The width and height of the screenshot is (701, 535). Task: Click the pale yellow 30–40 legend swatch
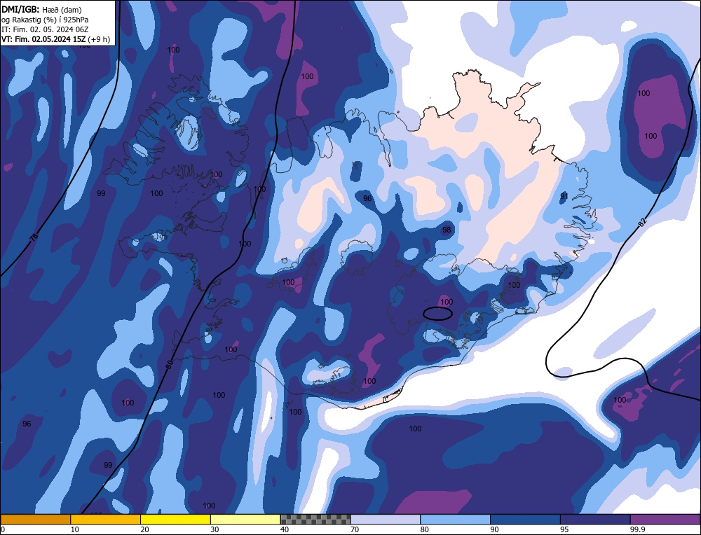click(245, 519)
